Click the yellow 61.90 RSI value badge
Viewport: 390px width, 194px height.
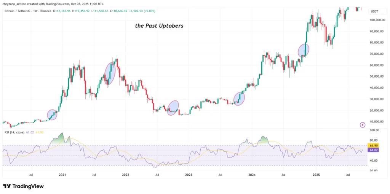pyautogui.click(x=373, y=146)
